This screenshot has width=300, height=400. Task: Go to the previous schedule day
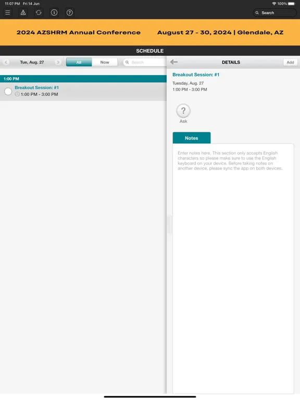pyautogui.click(x=6, y=63)
